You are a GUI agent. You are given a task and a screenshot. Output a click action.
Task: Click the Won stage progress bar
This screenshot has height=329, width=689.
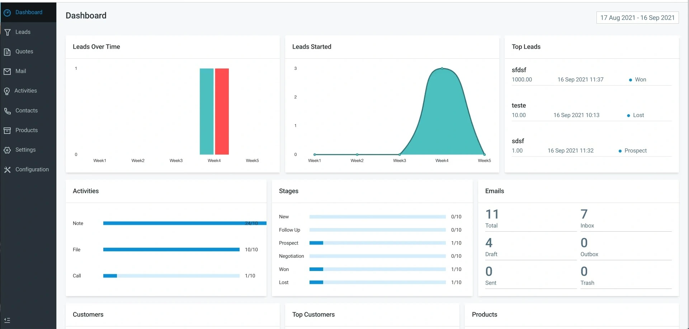tap(378, 269)
